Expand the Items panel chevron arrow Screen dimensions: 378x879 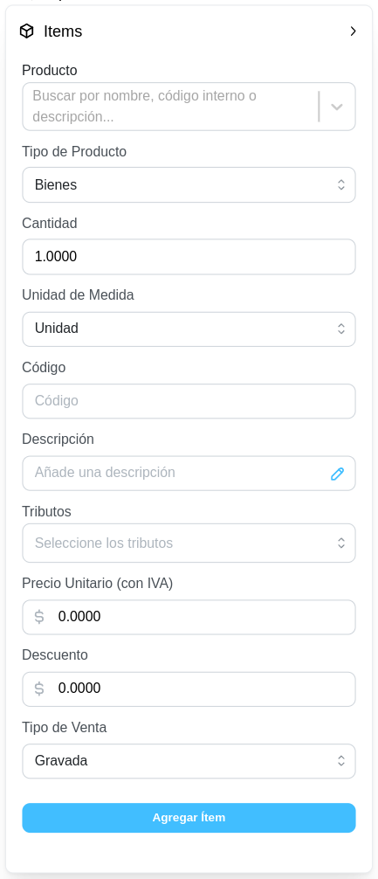(x=353, y=31)
